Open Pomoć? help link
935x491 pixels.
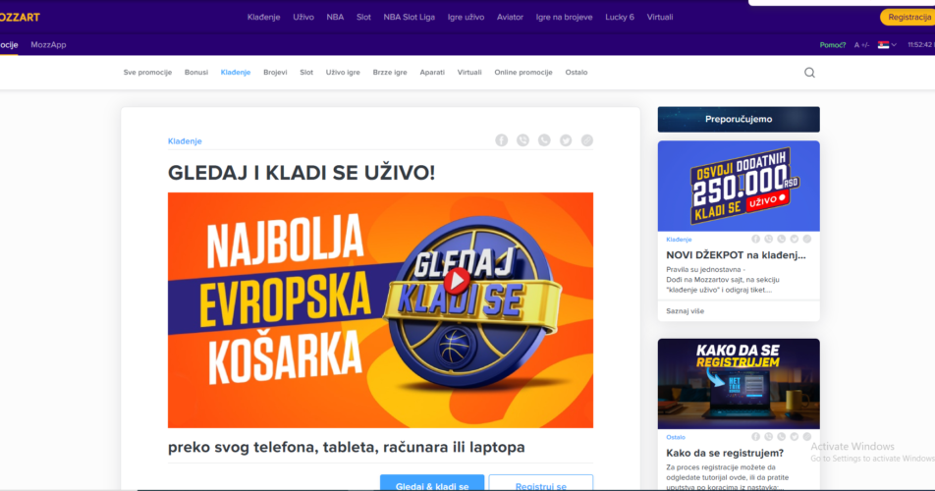833,45
